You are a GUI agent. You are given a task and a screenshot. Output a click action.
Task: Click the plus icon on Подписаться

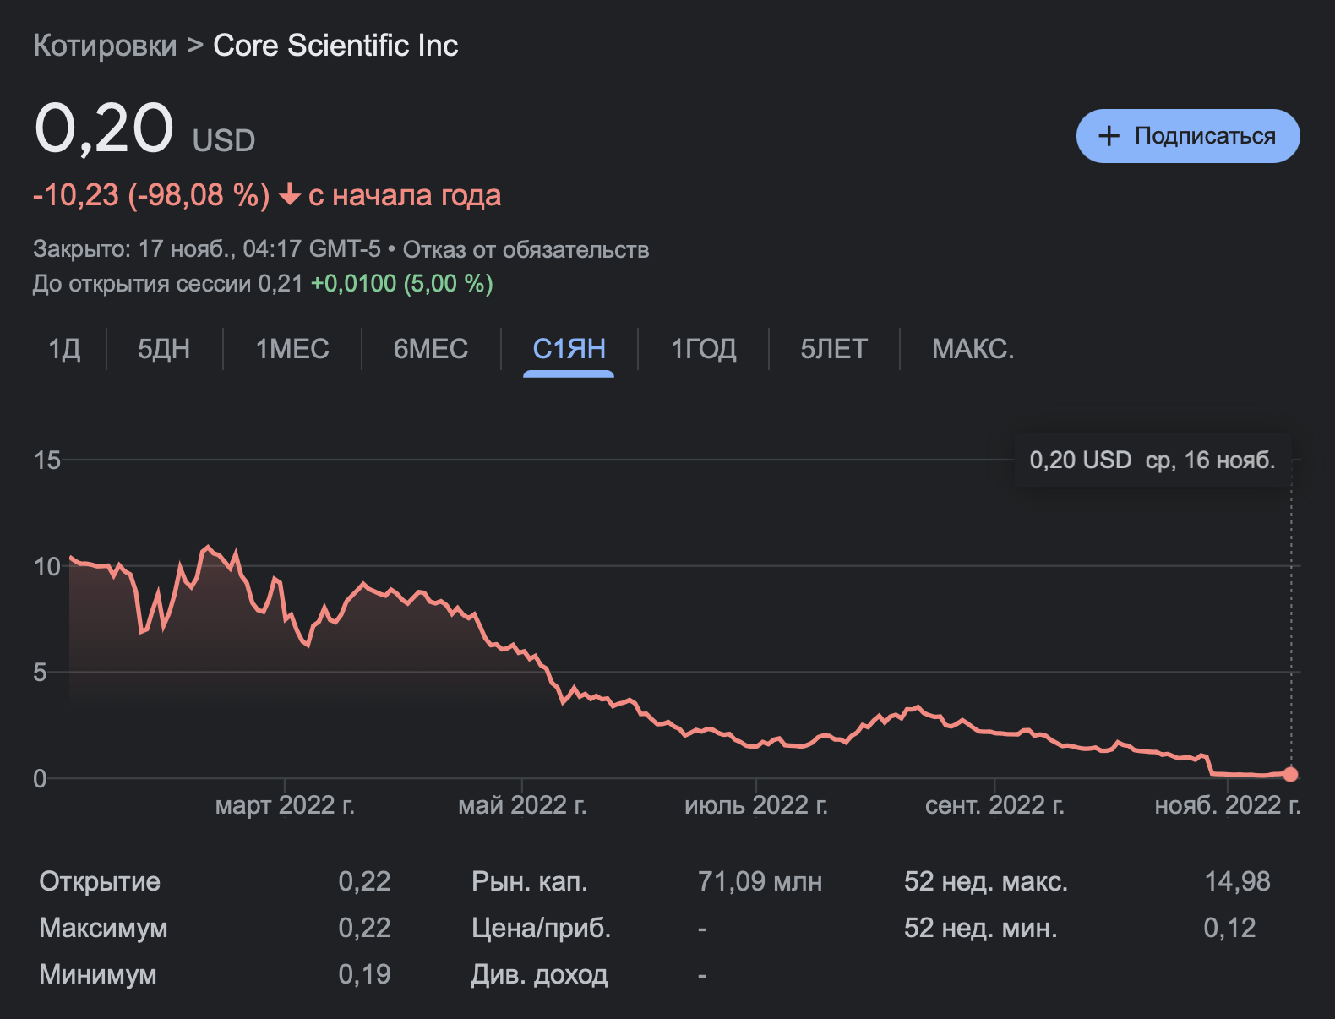coord(1108,136)
